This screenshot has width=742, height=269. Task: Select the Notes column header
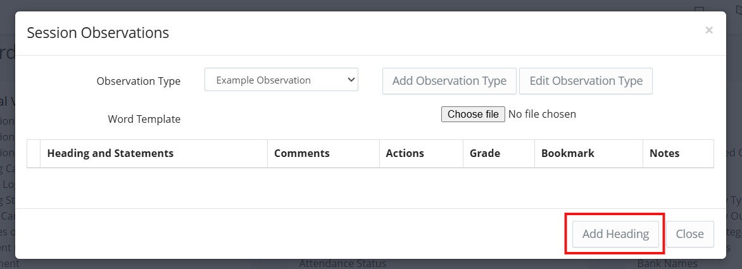[664, 153]
